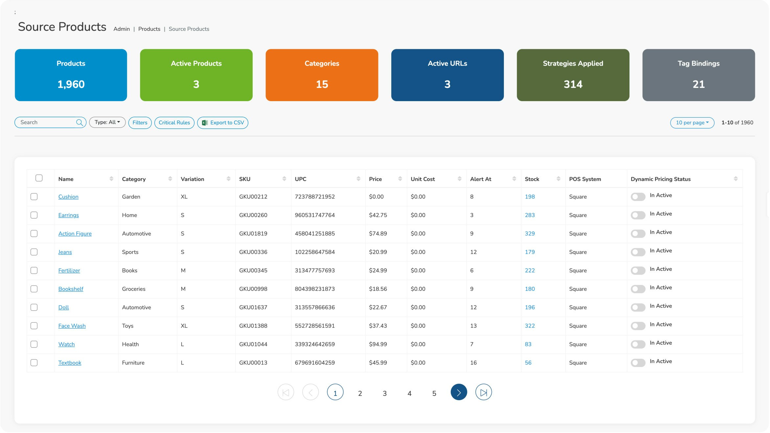This screenshot has height=433, width=770.
Task: Go to Products breadcrumb
Action: click(x=149, y=29)
